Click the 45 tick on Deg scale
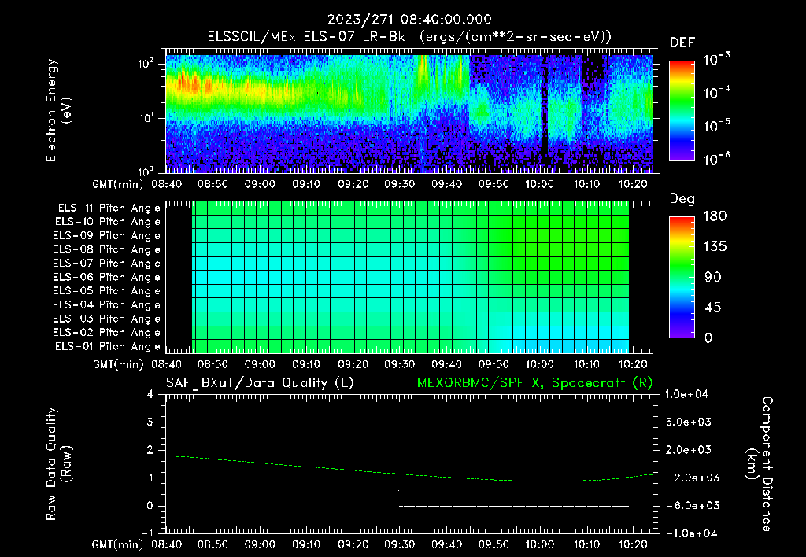 713,308
